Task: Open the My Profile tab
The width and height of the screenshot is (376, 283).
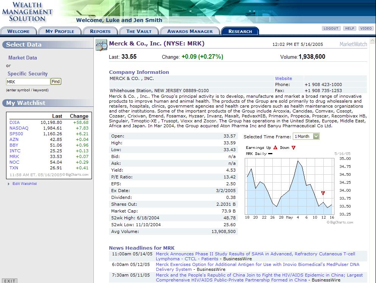Action: 60,31
